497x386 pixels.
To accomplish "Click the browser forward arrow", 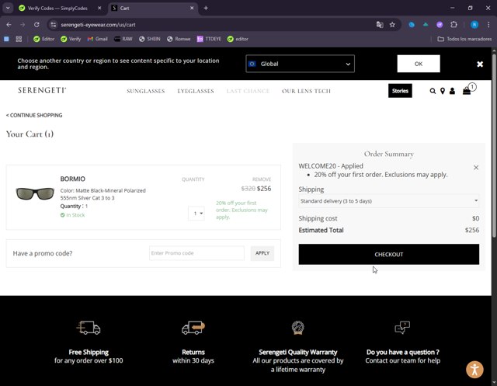I will 23,25.
